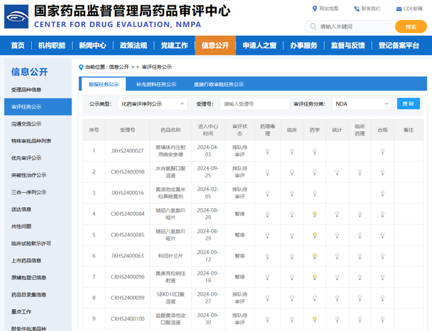Click the 受理号 input field
This screenshot has width=432, height=331.
(255, 104)
